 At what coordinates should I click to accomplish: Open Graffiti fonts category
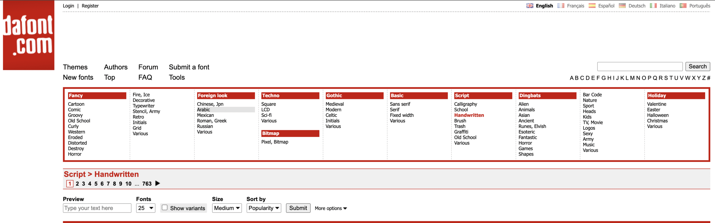pyautogui.click(x=461, y=132)
